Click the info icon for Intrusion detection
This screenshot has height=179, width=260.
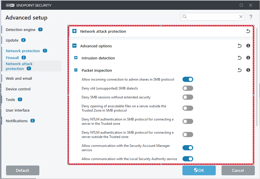pyautogui.click(x=248, y=58)
